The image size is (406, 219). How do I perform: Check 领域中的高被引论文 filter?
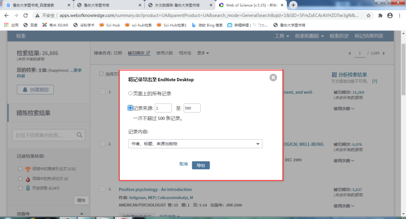20,169
